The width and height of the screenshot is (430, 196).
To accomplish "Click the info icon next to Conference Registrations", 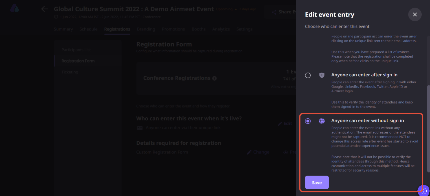I will click(215, 78).
